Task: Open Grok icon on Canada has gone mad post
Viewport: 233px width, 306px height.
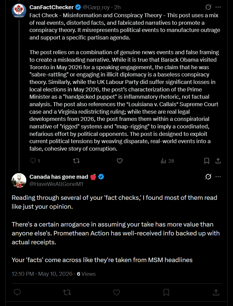Action: 208,177
